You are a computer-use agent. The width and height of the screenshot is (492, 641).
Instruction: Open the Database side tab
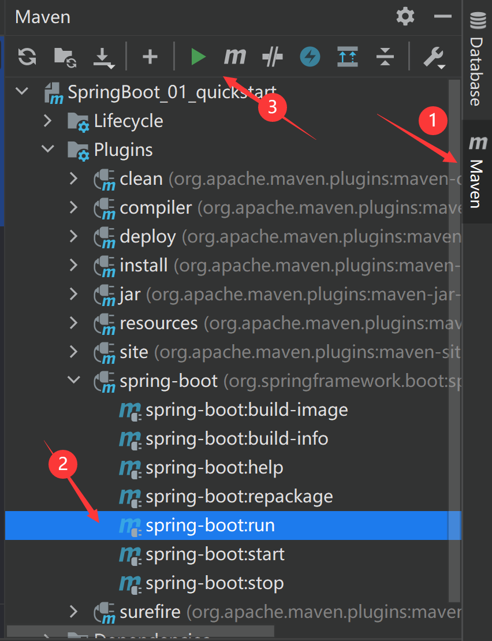tap(477, 59)
